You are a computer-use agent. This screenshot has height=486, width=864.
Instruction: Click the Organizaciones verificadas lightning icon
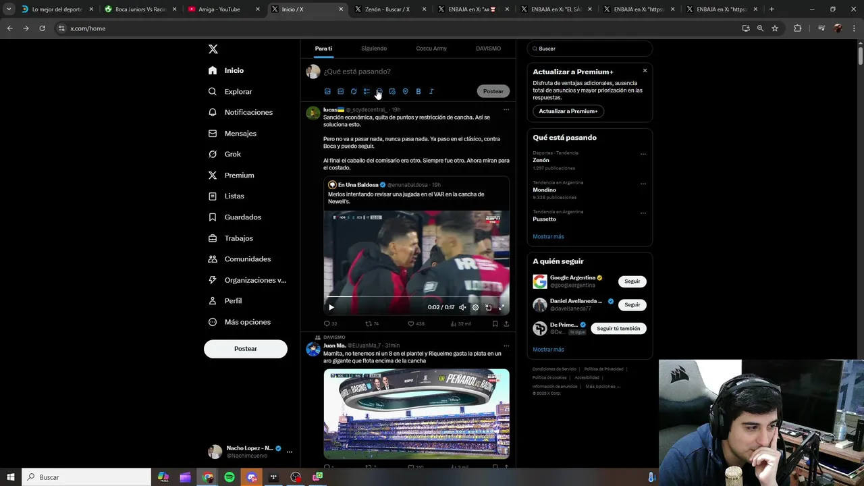[213, 280]
